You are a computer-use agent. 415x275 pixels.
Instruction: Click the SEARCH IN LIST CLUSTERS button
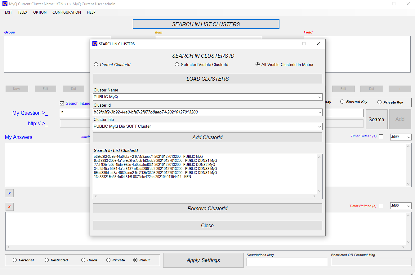point(206,24)
